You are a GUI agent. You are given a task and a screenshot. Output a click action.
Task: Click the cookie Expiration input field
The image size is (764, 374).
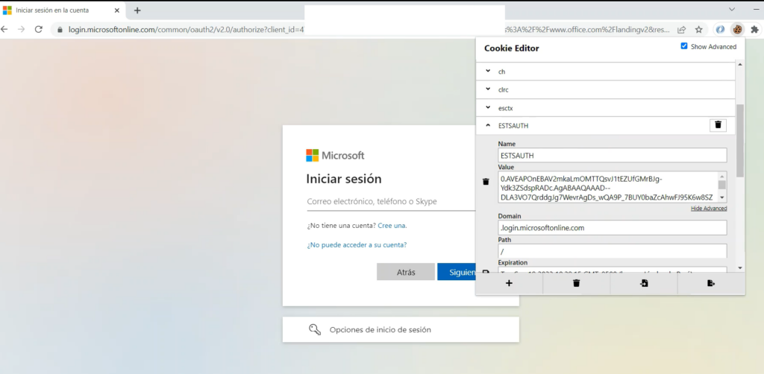(x=613, y=270)
